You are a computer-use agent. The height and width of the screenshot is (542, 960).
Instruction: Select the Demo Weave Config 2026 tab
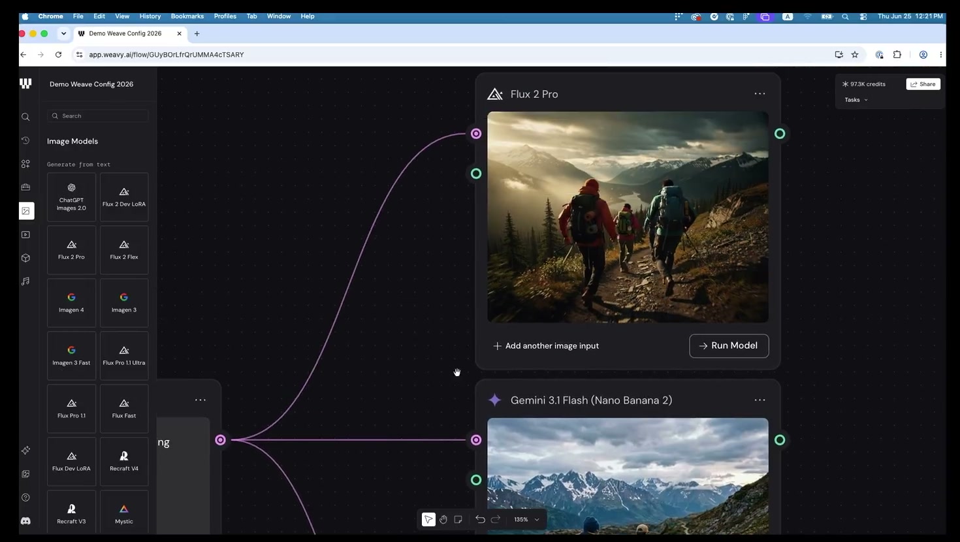click(125, 33)
